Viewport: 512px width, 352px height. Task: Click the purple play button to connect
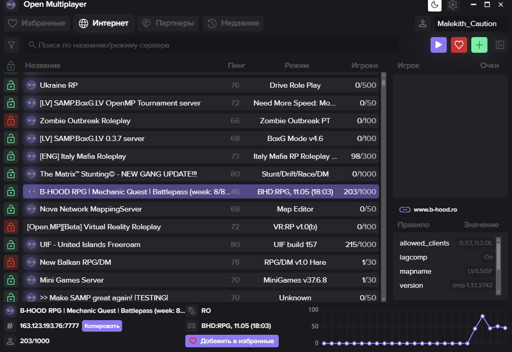click(x=438, y=45)
